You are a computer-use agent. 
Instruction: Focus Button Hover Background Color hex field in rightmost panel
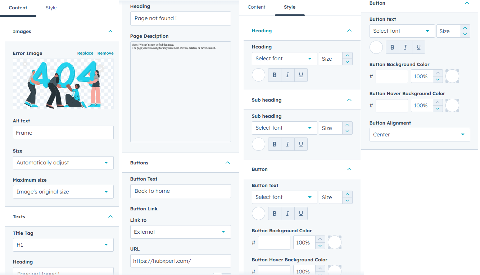[392, 106]
